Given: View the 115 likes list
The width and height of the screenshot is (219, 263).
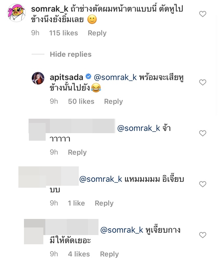Looking at the screenshot, I should (x=63, y=33).
